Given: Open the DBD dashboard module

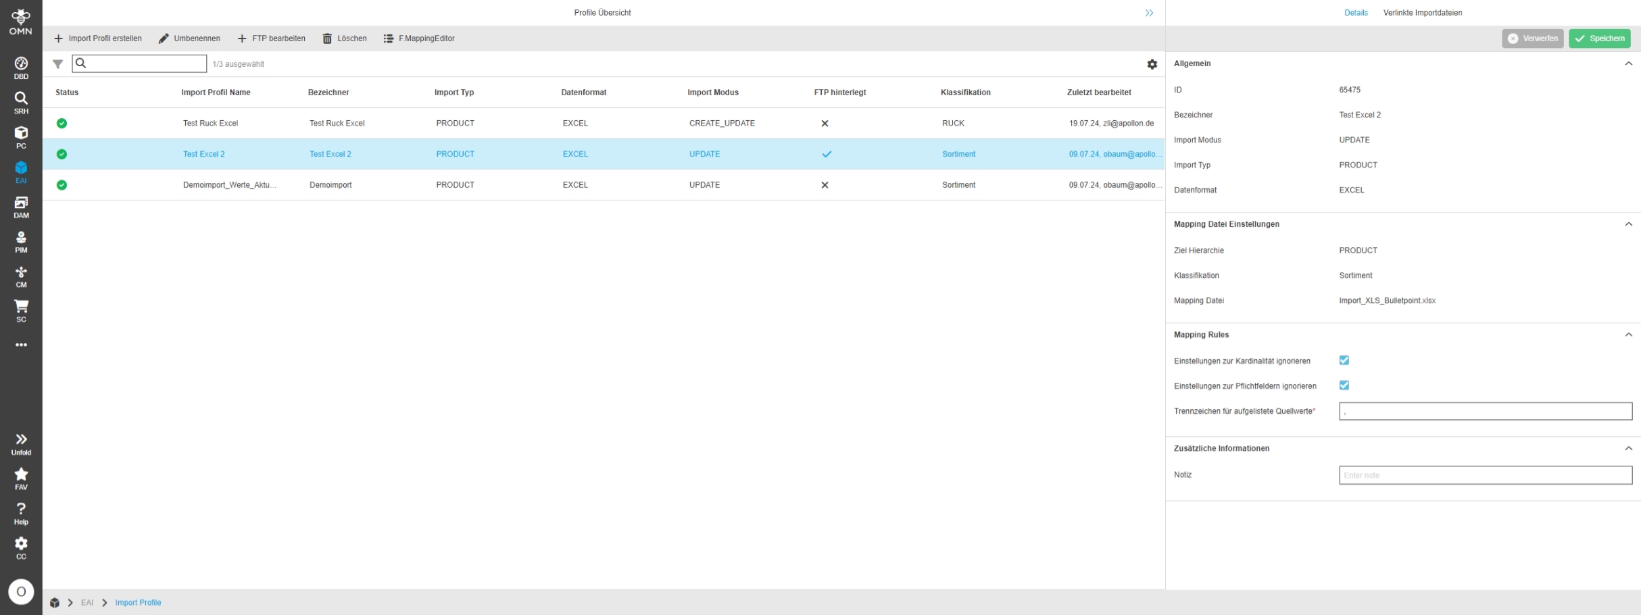Looking at the screenshot, I should (x=21, y=68).
